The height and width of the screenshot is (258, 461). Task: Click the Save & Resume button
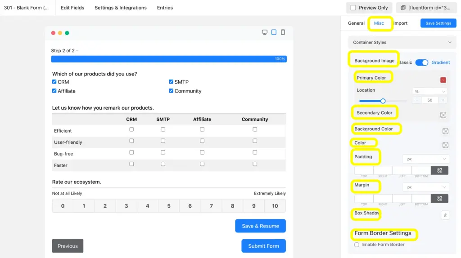point(260,226)
